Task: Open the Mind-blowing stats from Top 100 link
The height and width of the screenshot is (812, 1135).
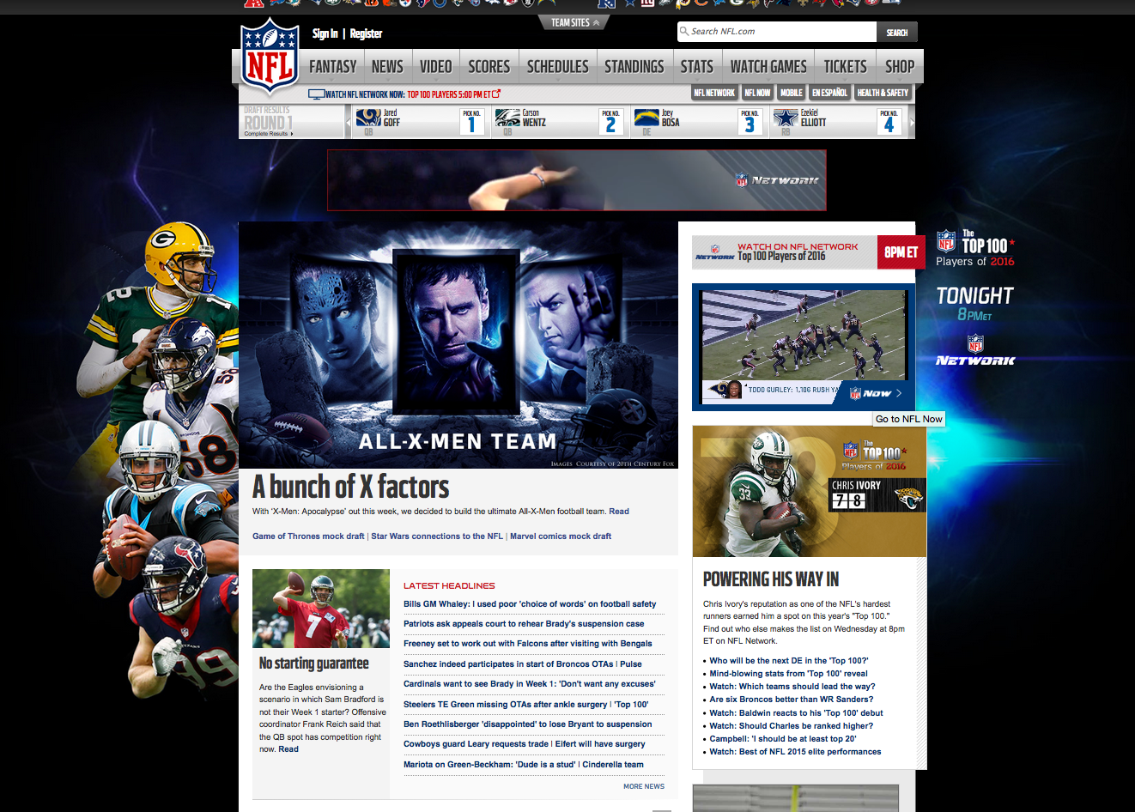Action: 788,674
